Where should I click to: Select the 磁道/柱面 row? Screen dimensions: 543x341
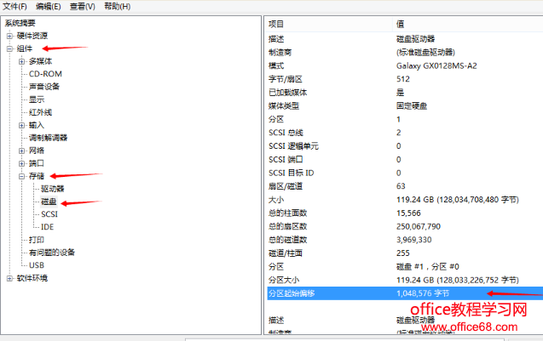coord(405,253)
